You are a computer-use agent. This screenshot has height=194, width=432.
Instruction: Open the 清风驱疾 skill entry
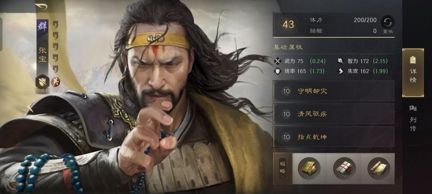[333, 114]
